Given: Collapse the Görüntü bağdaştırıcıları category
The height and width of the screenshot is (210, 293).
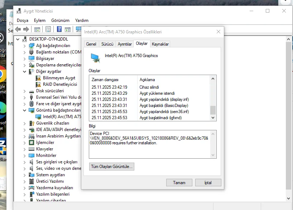Looking at the screenshot, I should pos(24,110).
